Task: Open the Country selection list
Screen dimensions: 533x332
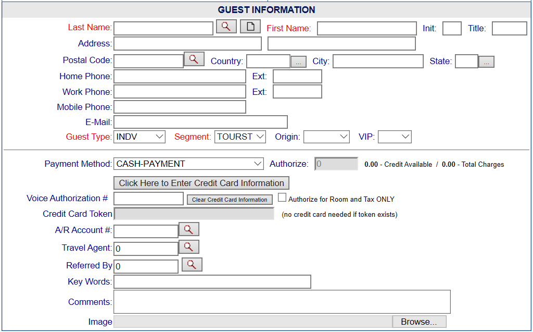Action: (298, 61)
